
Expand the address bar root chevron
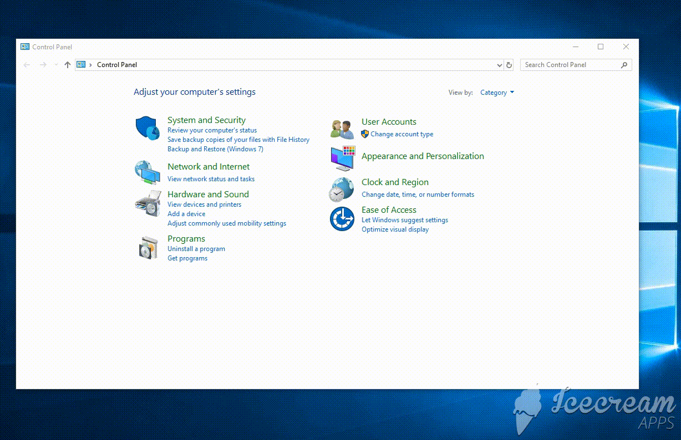coord(90,65)
